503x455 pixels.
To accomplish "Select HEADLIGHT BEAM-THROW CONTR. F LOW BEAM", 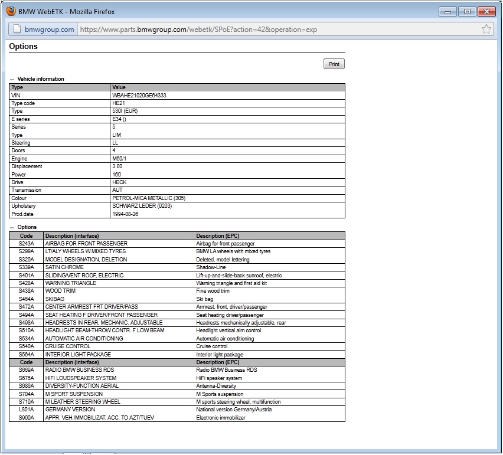I will (105, 330).
